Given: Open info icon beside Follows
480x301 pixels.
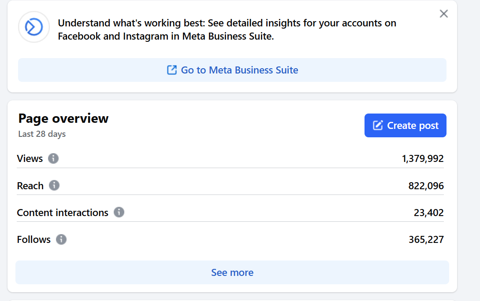Looking at the screenshot, I should (61, 239).
